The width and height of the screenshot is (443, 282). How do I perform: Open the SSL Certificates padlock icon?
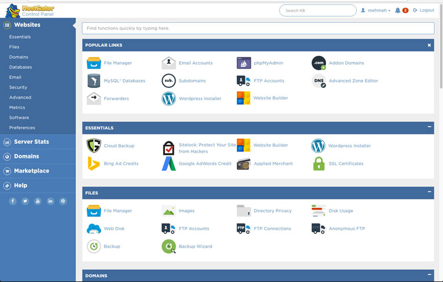point(319,164)
